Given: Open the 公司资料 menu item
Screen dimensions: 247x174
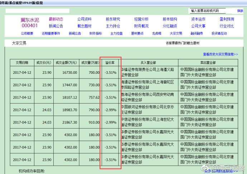Looking at the screenshot, I should (x=84, y=19).
